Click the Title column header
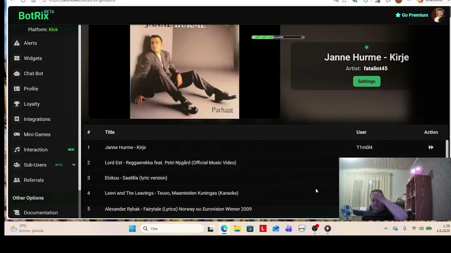 110,132
